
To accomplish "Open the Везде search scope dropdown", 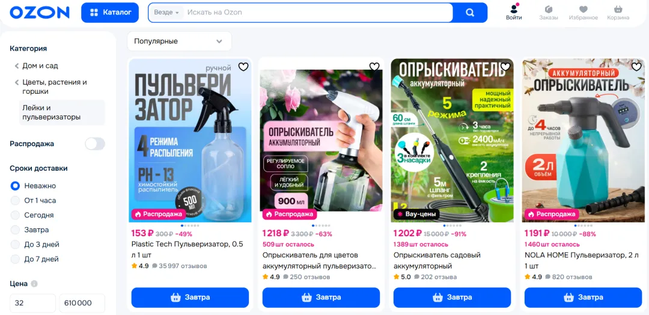I will pyautogui.click(x=166, y=13).
